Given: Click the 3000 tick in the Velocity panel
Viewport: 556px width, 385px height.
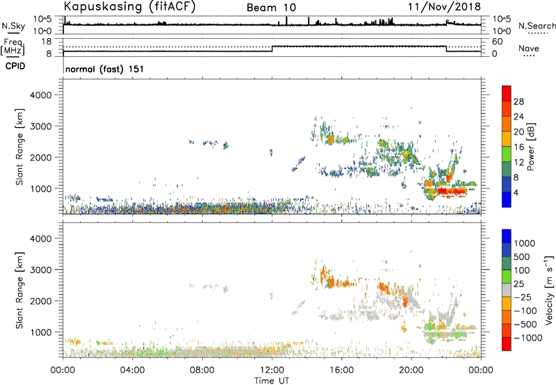Looking at the screenshot, I should coord(40,270).
